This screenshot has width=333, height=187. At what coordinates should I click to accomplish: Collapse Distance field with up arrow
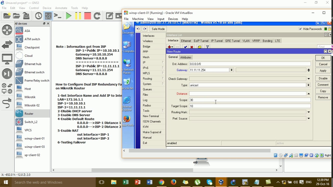coord(309,94)
